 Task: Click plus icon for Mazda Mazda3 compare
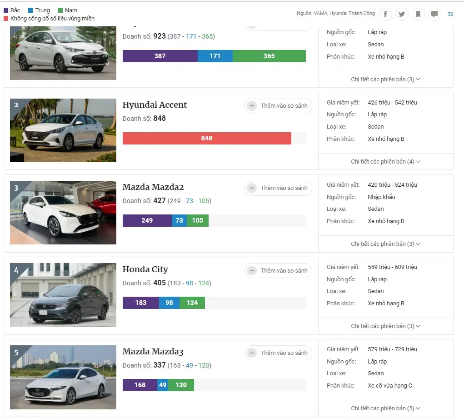pos(252,353)
